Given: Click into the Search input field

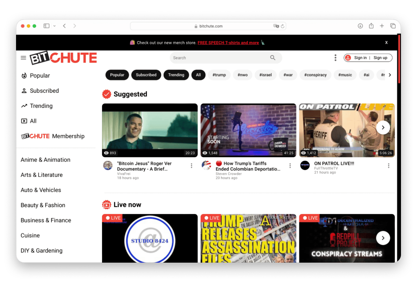Looking at the screenshot, I should coord(219,58).
